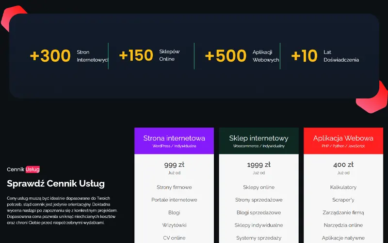
Task: Click the 999 zł price
Action: [174, 165]
